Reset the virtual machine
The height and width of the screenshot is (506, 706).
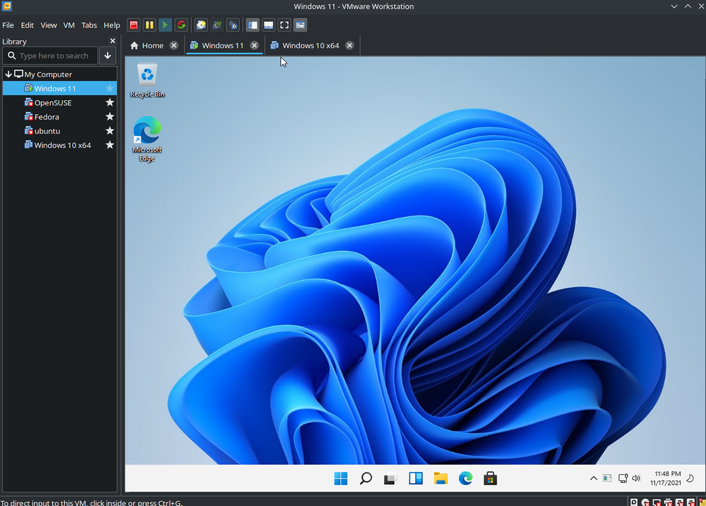click(181, 25)
